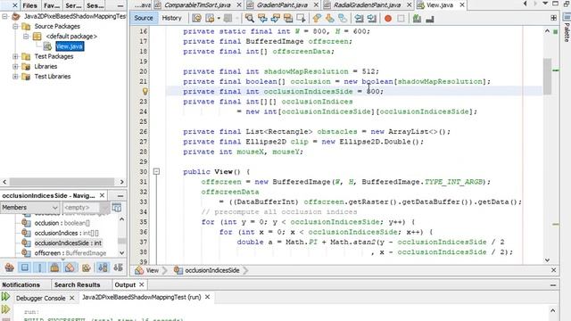
Task: Click Toggle Bookmark icon
Action: (343, 18)
